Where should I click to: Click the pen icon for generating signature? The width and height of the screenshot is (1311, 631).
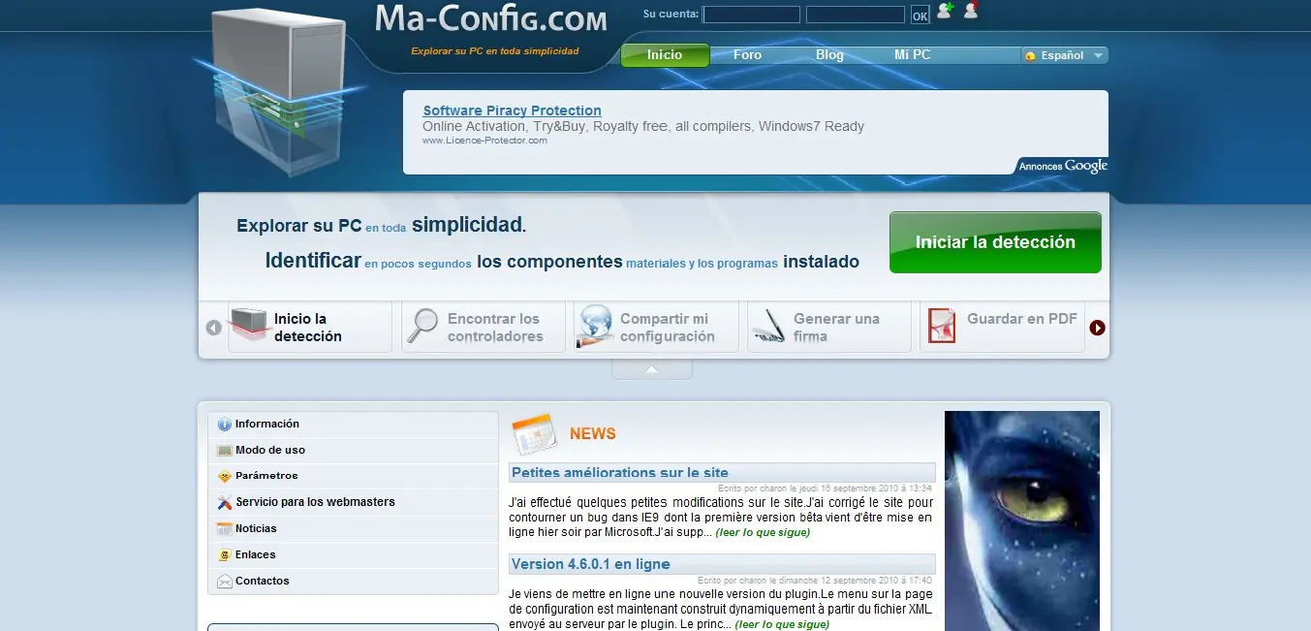pos(768,327)
